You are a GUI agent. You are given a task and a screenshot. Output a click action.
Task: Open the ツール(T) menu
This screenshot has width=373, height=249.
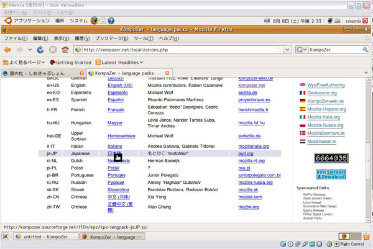coord(144,38)
